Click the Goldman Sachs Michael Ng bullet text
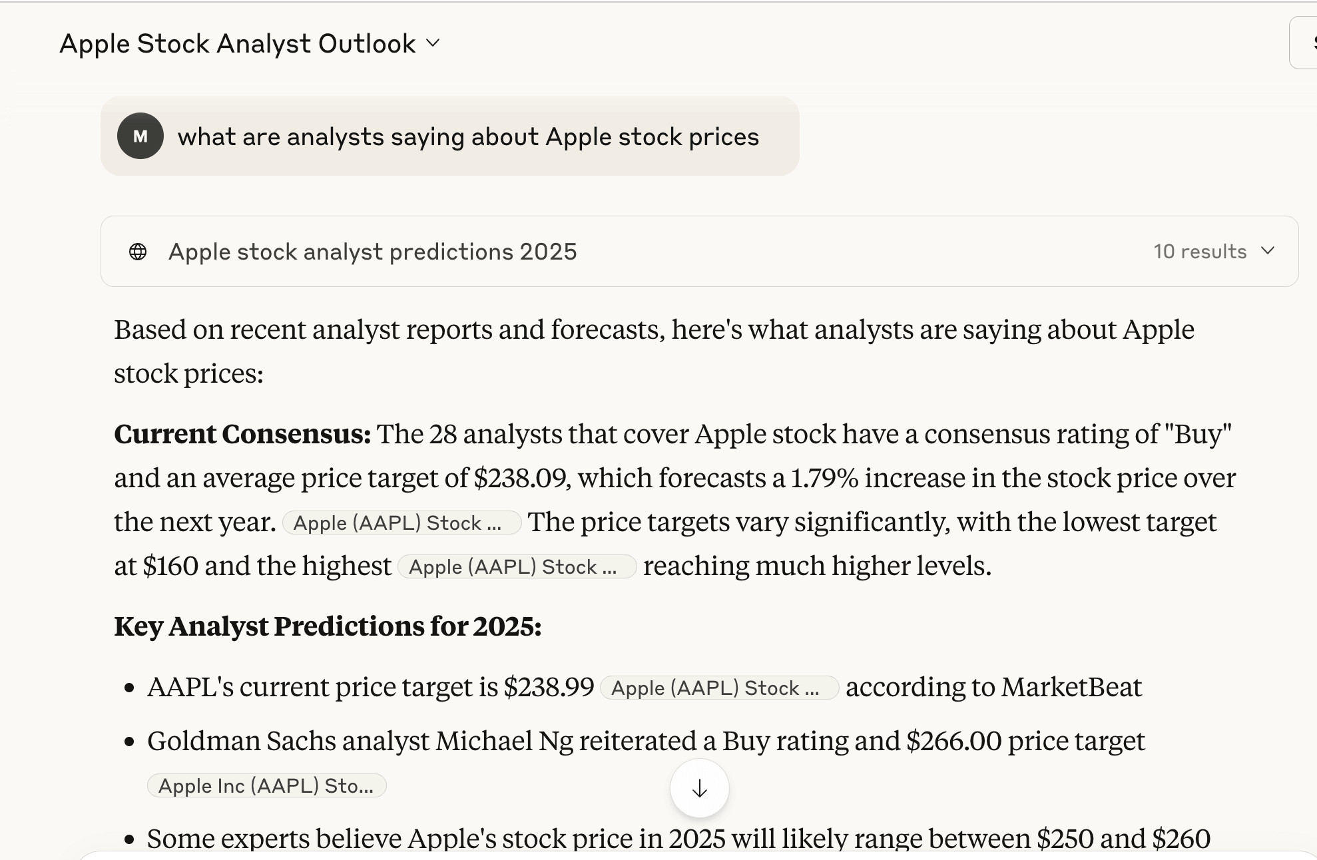The width and height of the screenshot is (1317, 860). click(x=645, y=741)
